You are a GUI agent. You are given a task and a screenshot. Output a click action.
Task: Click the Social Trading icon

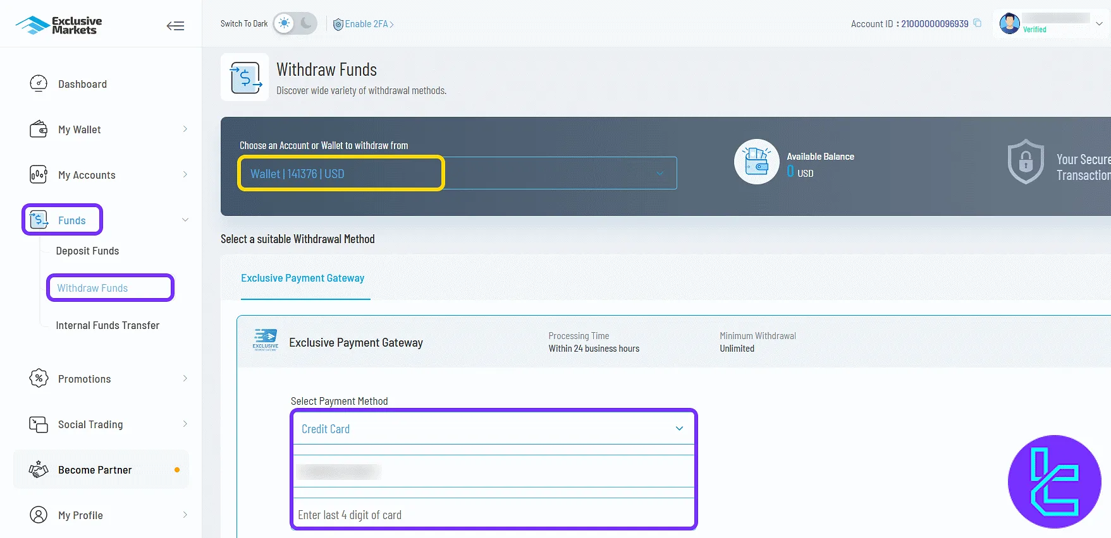(x=39, y=424)
